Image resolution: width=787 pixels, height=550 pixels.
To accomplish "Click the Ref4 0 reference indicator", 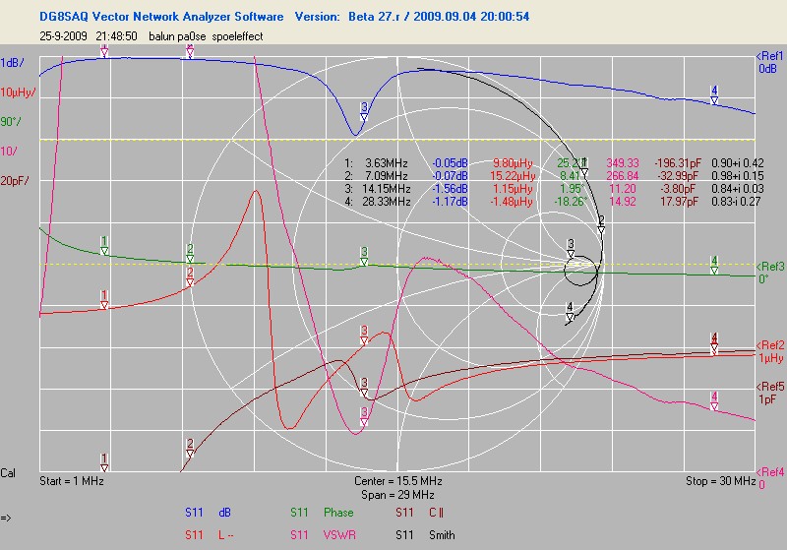I will pyautogui.click(x=770, y=478).
